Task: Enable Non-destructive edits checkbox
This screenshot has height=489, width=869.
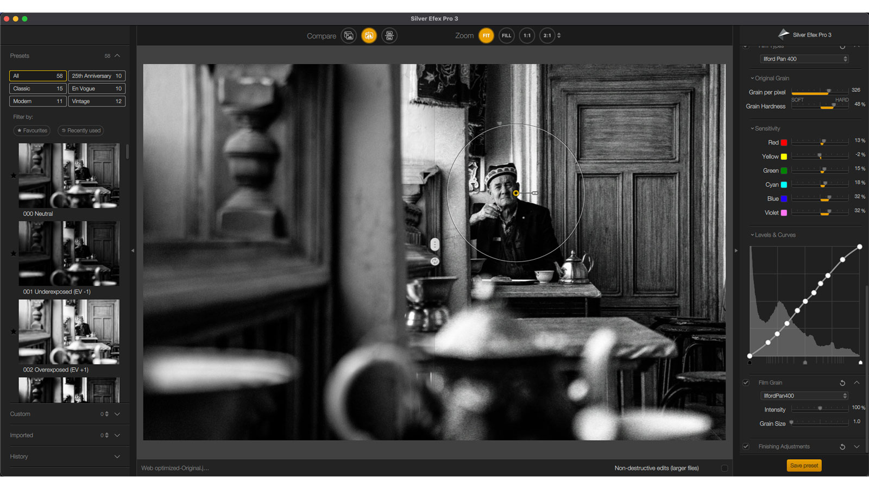Action: click(x=725, y=468)
